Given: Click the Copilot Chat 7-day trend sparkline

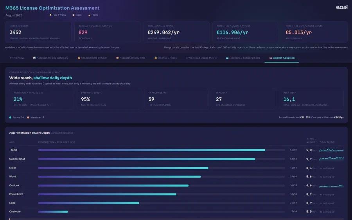Looking at the screenshot, I should tap(331, 159).
